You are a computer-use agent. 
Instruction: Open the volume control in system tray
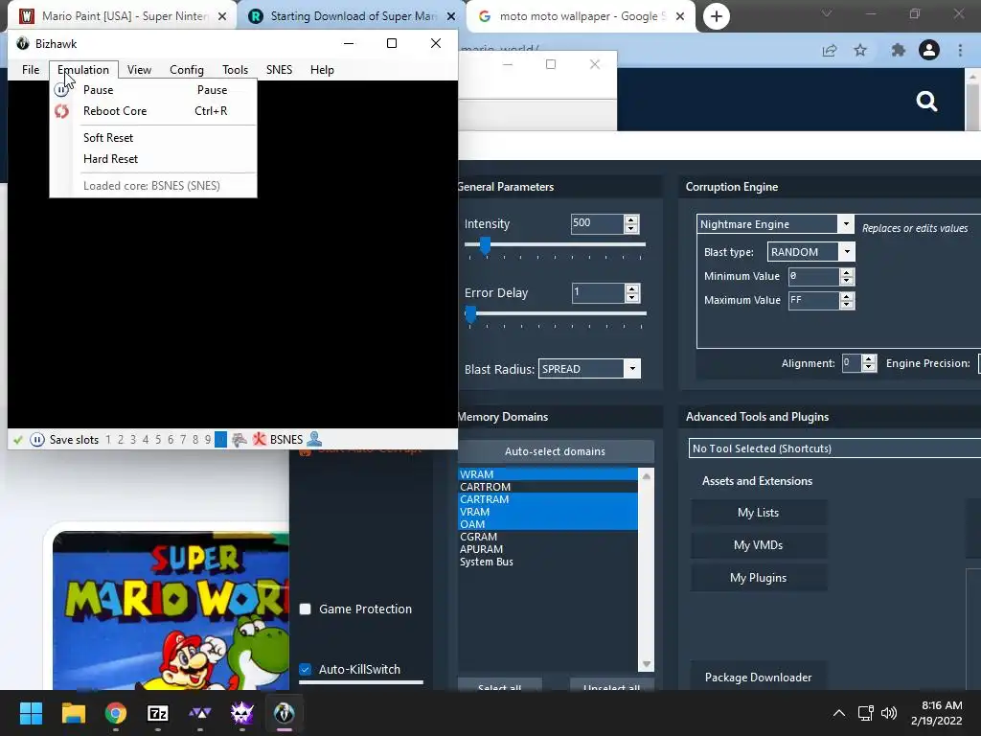(x=888, y=713)
